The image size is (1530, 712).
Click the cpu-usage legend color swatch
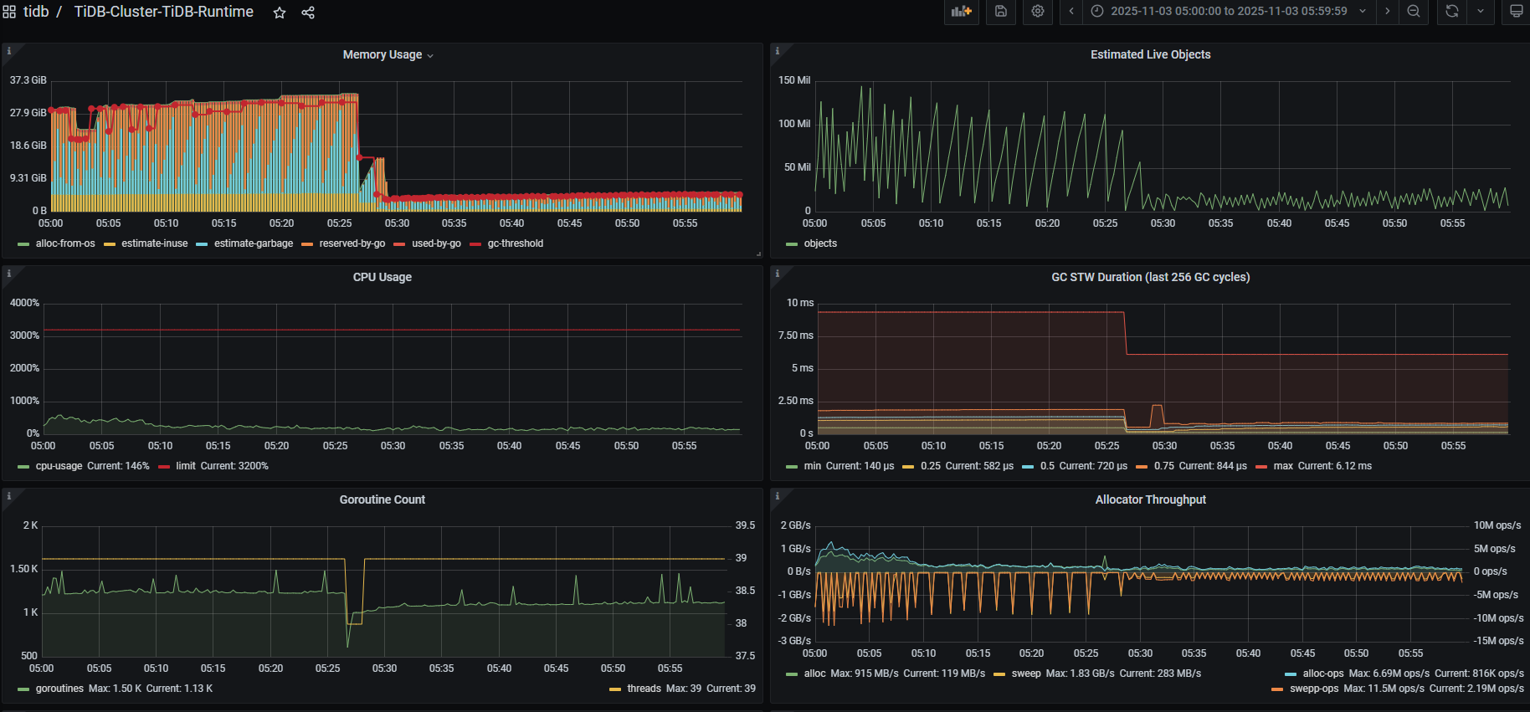point(23,467)
